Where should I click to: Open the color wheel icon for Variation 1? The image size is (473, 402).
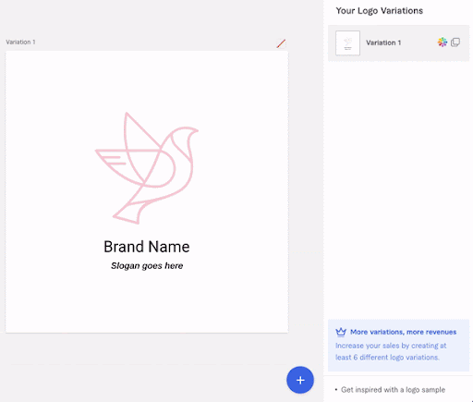tap(443, 43)
